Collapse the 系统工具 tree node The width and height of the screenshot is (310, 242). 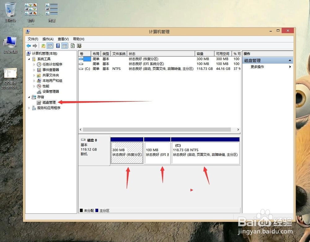(29, 59)
